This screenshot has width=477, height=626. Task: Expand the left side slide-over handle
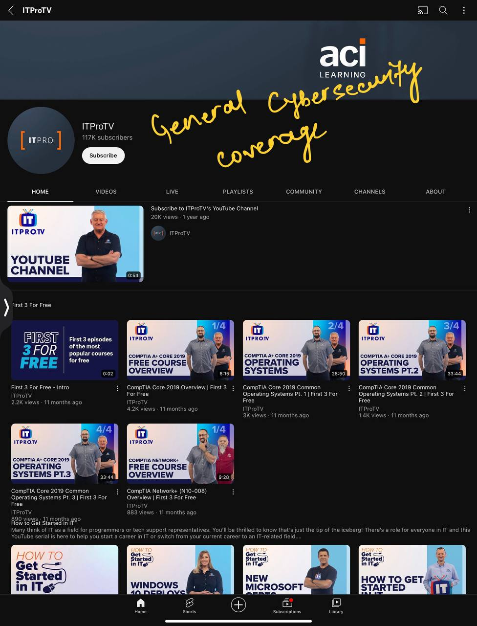(x=6, y=308)
